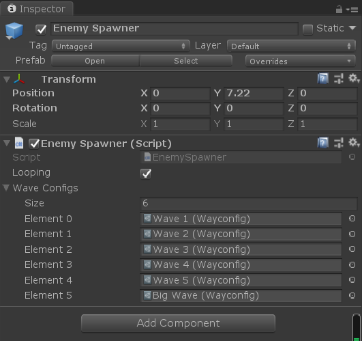The image size is (362, 341).
Task: Open the Inspector panel options menu
Action: point(352,10)
